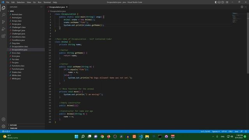
Task: Open Dog.class in Explorer
Action: coord(16,43)
